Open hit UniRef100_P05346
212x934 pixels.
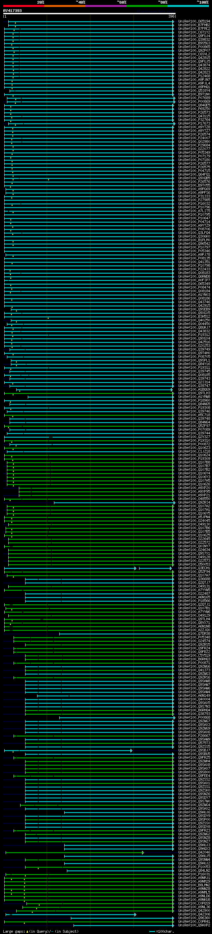click(x=194, y=251)
